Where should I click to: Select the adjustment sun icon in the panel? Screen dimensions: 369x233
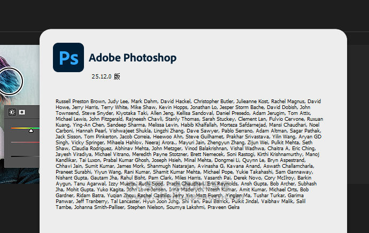click(12, 112)
